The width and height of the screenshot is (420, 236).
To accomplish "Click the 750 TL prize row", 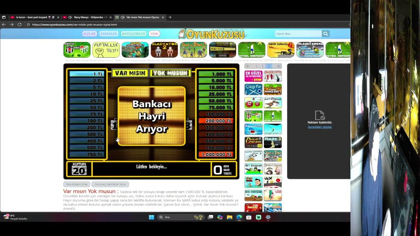I will coord(87,154).
